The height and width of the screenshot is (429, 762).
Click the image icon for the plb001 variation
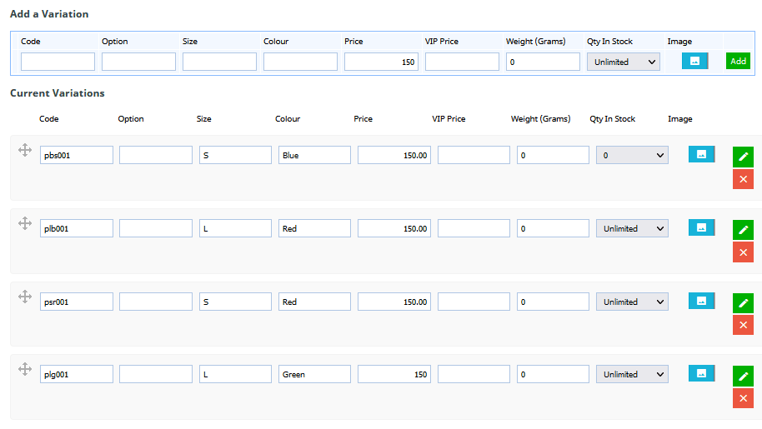coord(701,227)
